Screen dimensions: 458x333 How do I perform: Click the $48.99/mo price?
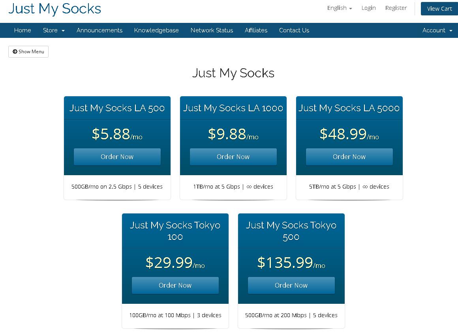click(x=349, y=134)
